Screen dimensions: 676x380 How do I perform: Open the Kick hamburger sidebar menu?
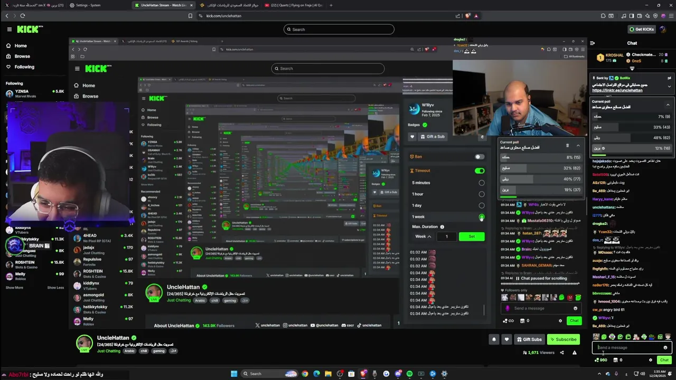(9, 30)
